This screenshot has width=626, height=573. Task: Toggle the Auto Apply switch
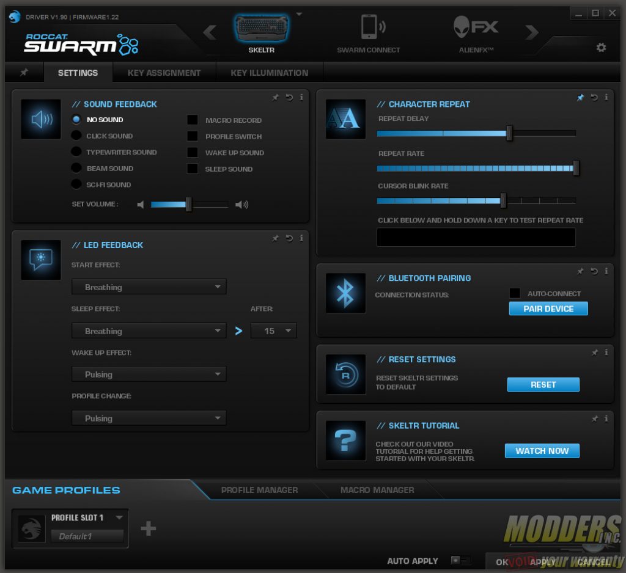tap(460, 560)
